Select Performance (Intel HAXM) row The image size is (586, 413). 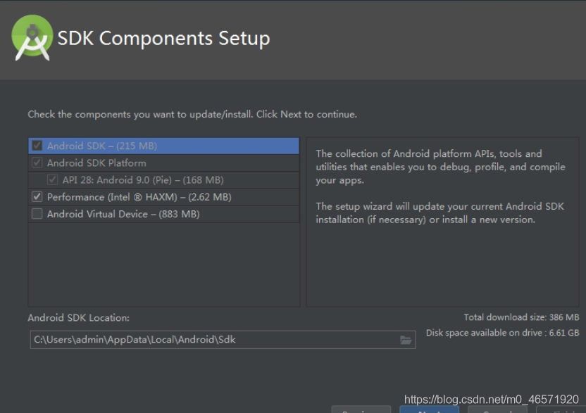(163, 197)
